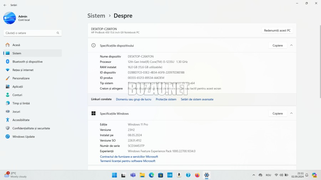Click 'Redenumiți acest PC' button
The image size is (321, 180).
(277, 31)
